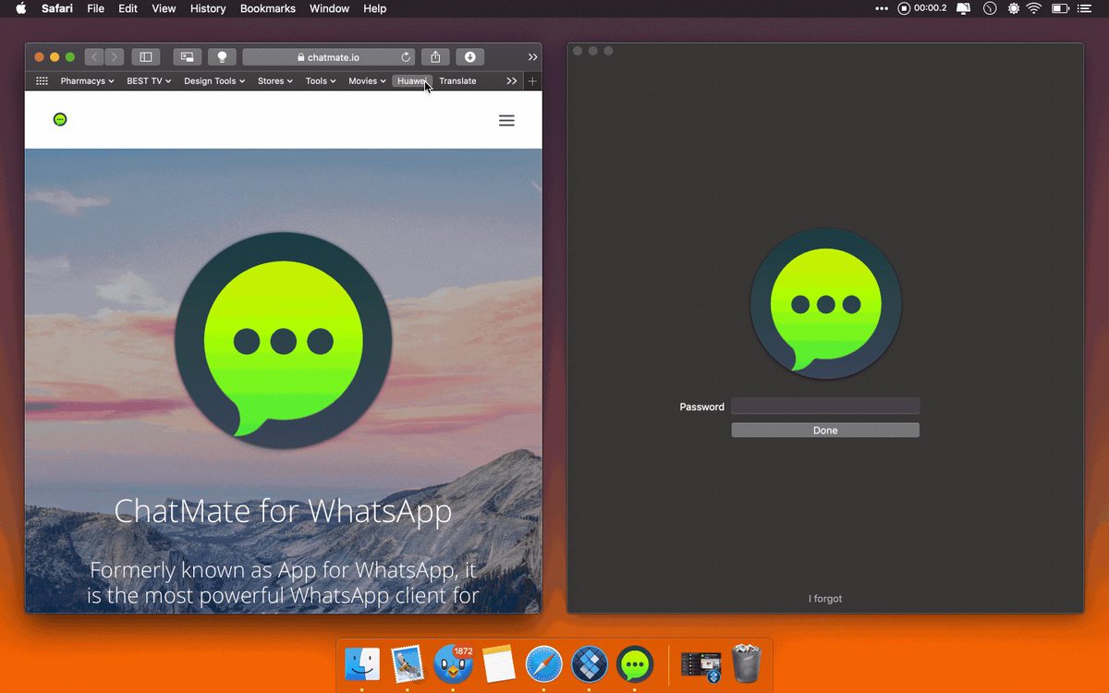Click the display mirroring menu bar icon
Screen dimensions: 1109x693
964,8
